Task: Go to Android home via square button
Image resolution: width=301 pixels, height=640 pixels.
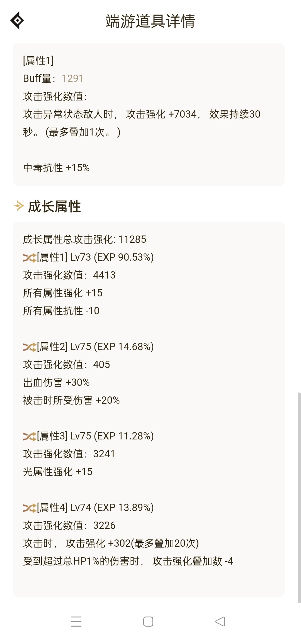Action: tap(148, 622)
